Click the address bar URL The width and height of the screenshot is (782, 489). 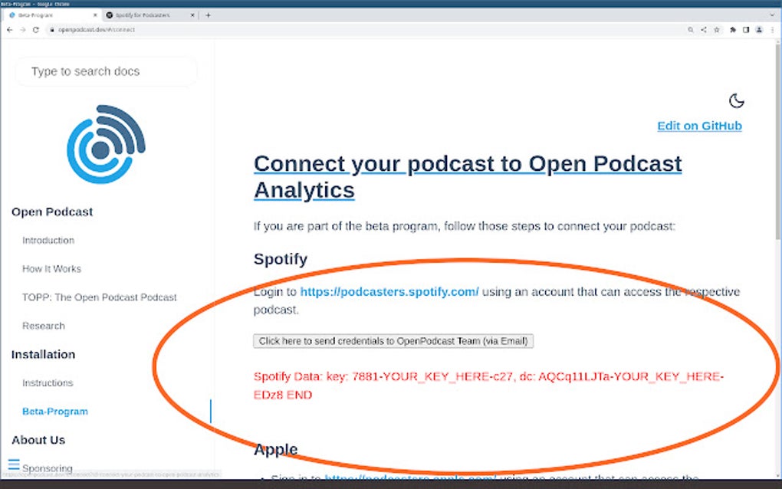click(x=97, y=30)
